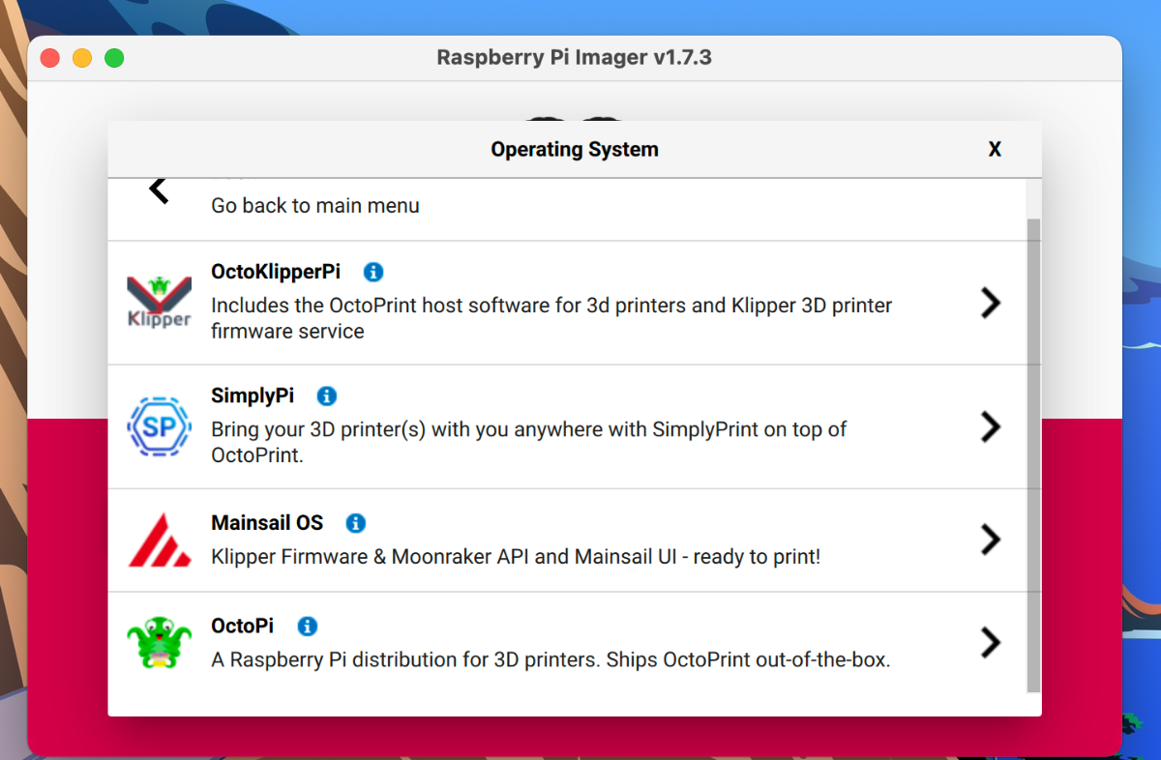Select Go back to main menu
This screenshot has height=760, width=1161.
[315, 205]
